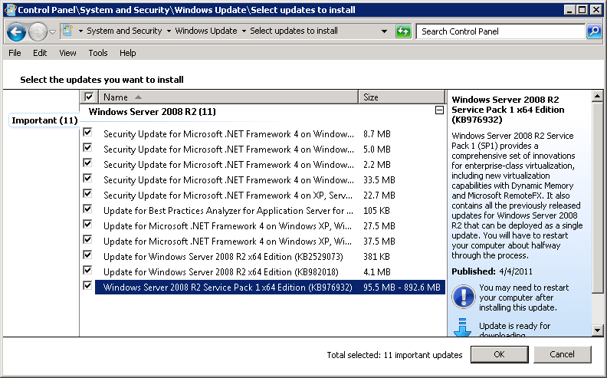Click the 105 KB size cell
607x378 pixels.
point(376,211)
